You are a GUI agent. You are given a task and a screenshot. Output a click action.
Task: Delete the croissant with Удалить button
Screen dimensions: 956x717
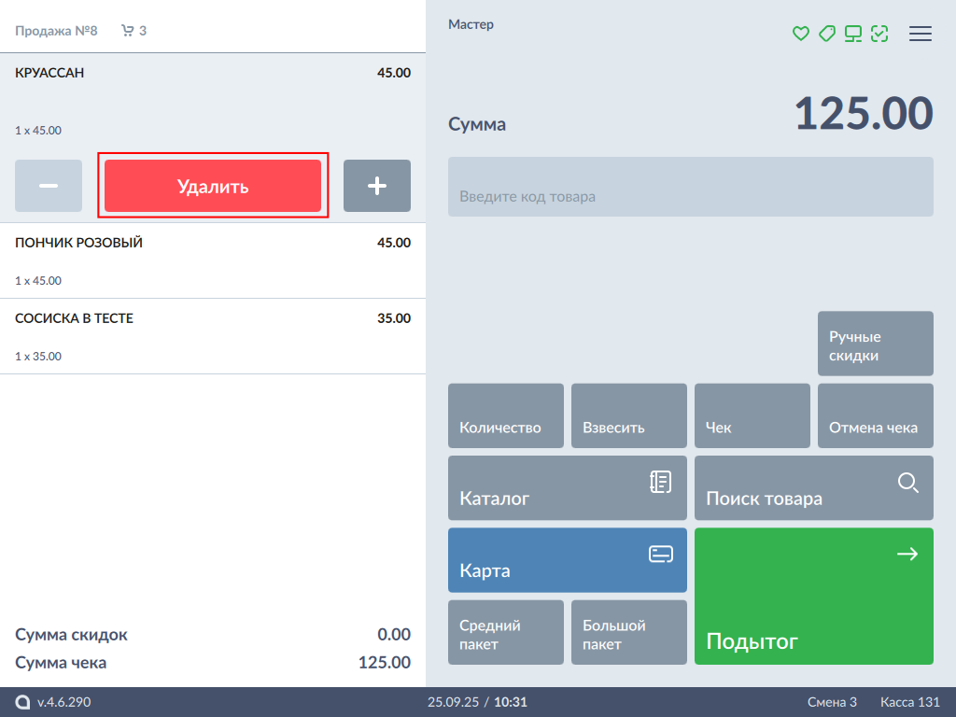pyautogui.click(x=213, y=186)
